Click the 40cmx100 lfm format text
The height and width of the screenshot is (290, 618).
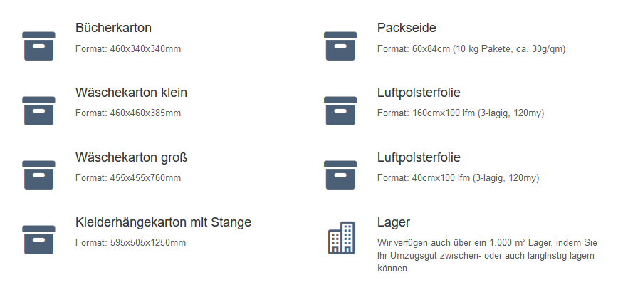[458, 178]
